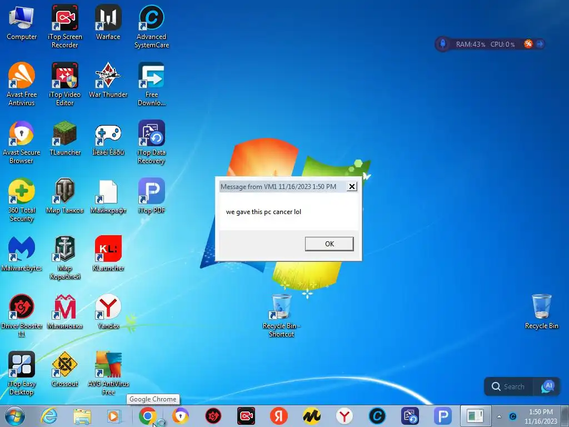Close the Message from VM1 dialog
Viewport: 569px width, 427px height.
[352, 187]
